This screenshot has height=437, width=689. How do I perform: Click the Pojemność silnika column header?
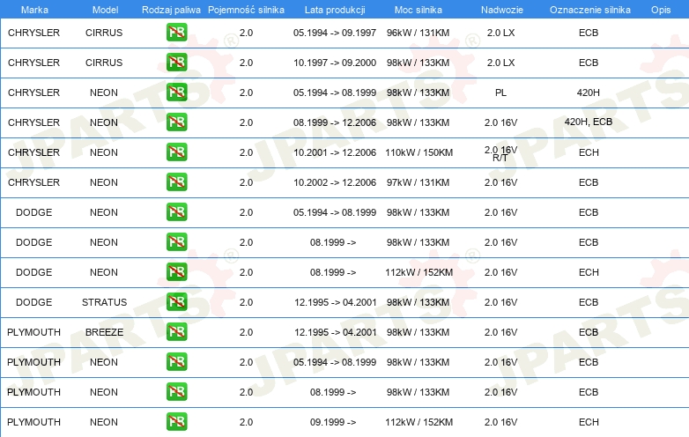(246, 10)
